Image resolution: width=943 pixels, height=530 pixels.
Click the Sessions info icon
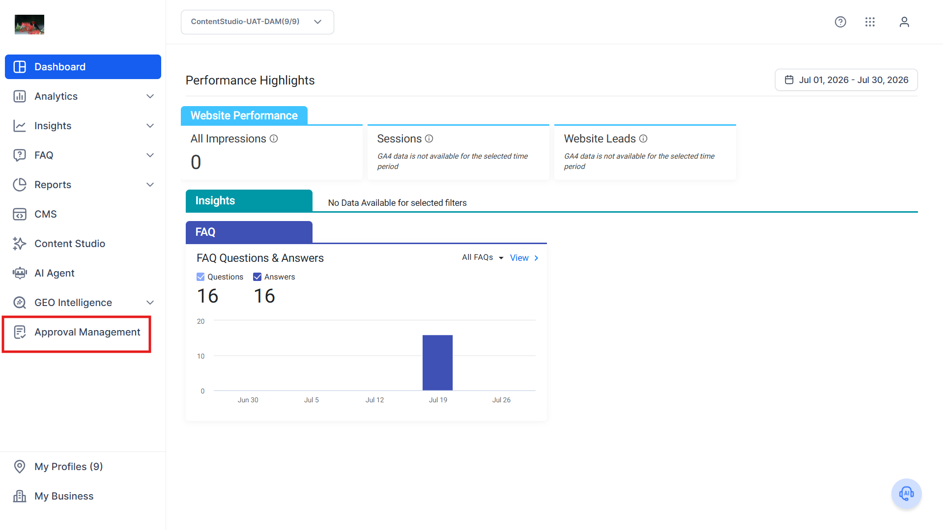(429, 139)
